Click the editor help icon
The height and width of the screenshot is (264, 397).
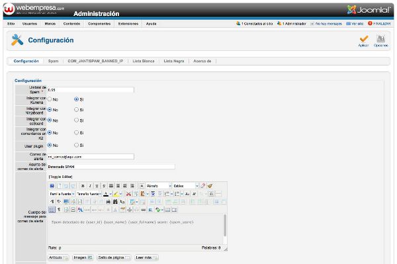[x=52, y=186]
